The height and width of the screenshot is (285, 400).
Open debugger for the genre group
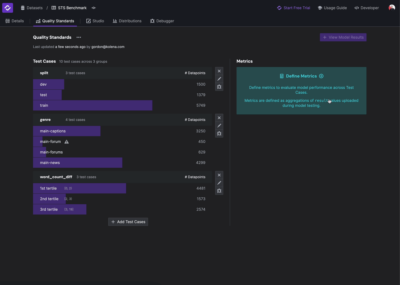click(x=219, y=134)
